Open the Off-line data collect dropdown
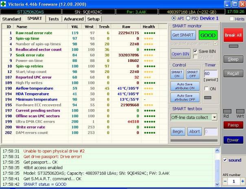The height and width of the screenshot is (189, 246). click(214, 117)
